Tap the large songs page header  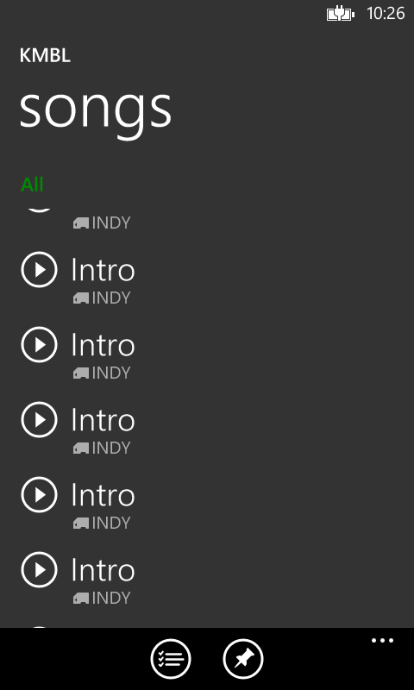pos(96,110)
